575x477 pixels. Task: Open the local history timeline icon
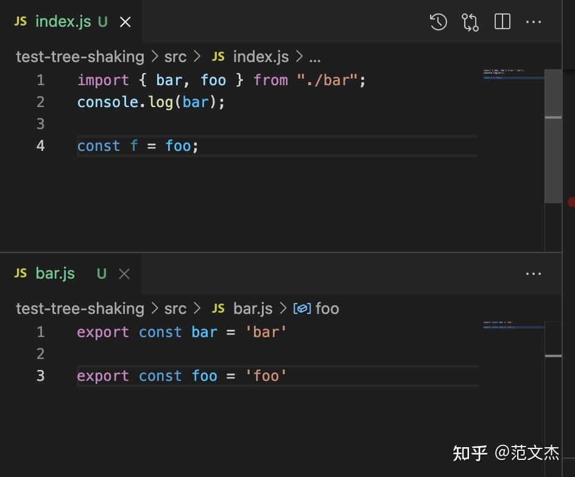438,21
